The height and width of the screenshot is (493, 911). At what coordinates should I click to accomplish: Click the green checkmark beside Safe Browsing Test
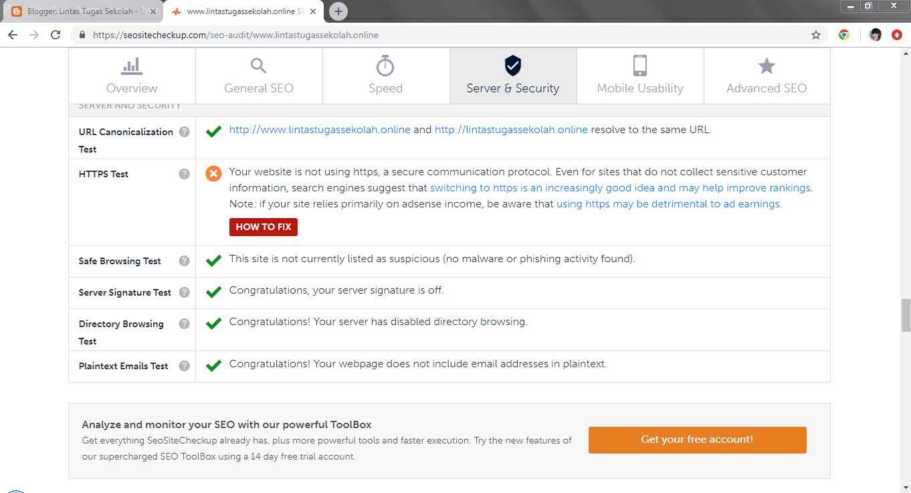click(x=213, y=260)
